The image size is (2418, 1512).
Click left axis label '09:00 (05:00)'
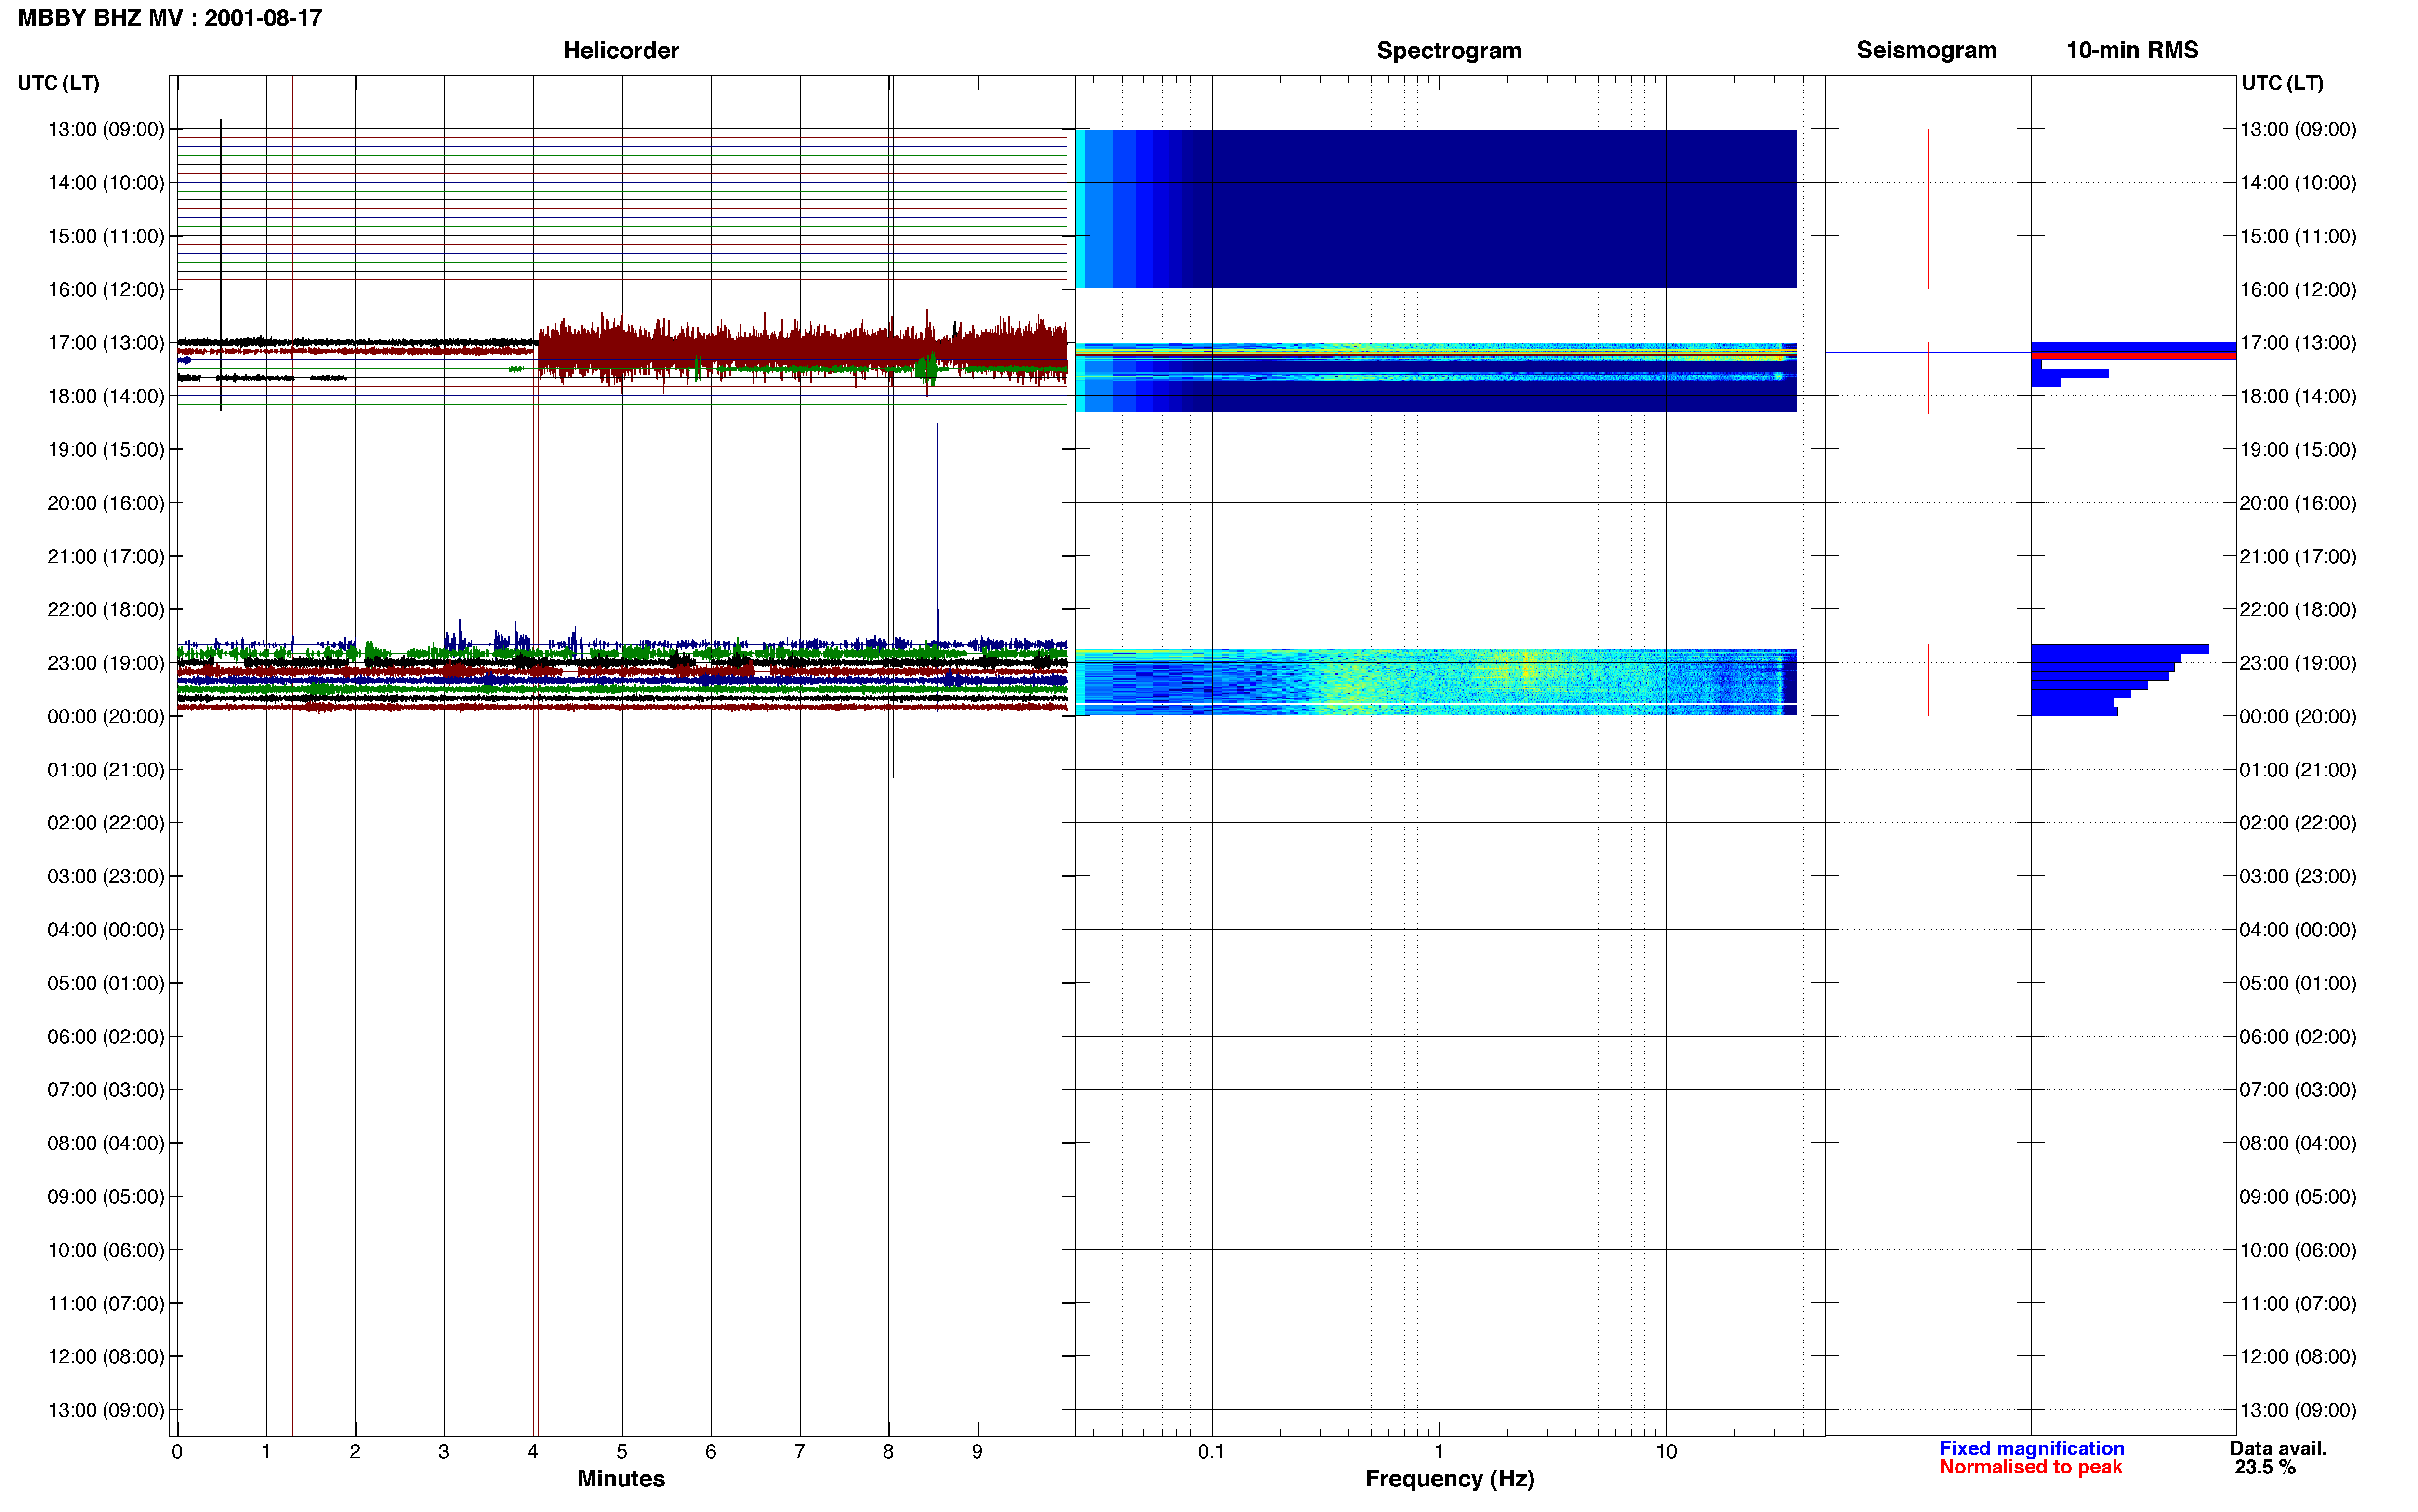106,1196
